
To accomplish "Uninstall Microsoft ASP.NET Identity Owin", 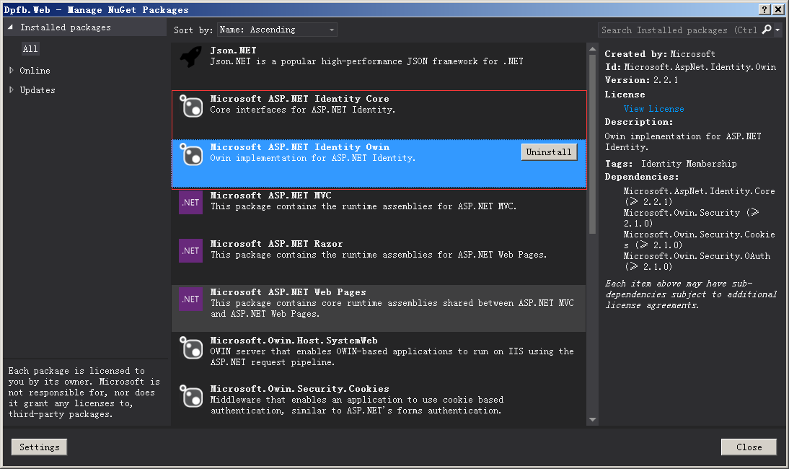I will (549, 152).
